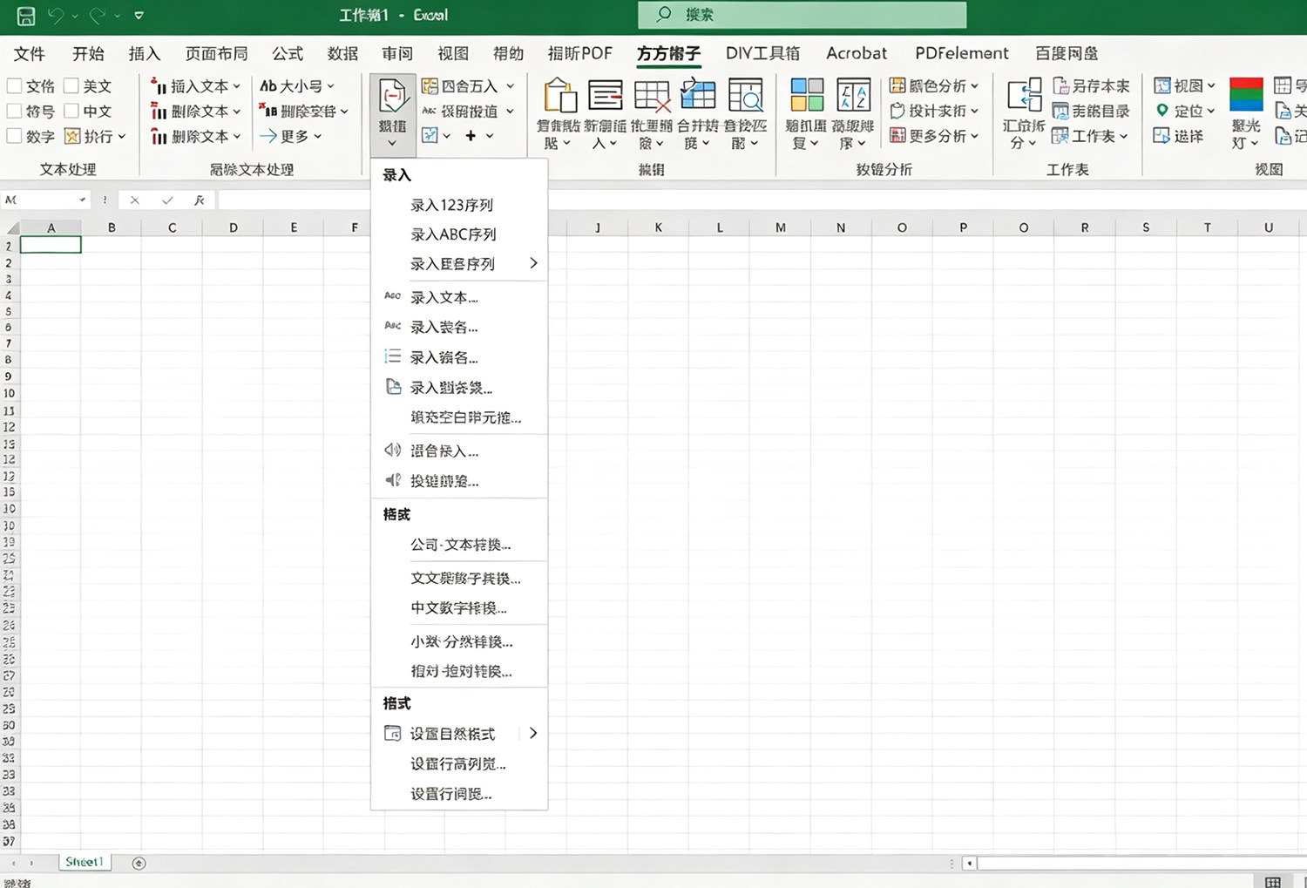Click the insert function fx icon
This screenshot has width=1307, height=888.
click(200, 200)
